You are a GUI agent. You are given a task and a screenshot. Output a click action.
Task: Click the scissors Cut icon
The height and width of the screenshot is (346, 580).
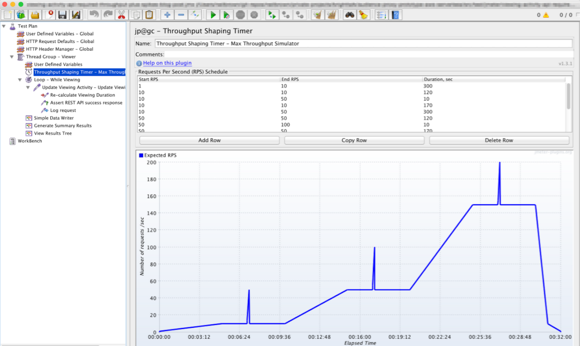[122, 15]
